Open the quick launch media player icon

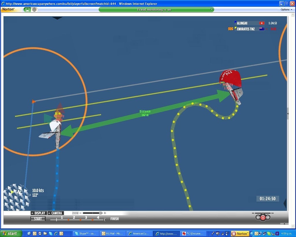(40, 234)
